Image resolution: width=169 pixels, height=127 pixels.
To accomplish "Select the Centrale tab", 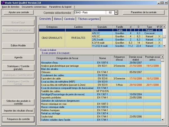I will click(69, 19).
